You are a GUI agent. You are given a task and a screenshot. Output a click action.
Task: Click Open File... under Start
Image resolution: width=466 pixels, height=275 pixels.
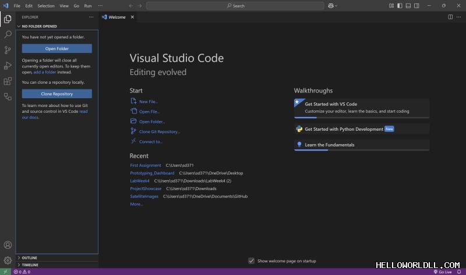point(145,112)
